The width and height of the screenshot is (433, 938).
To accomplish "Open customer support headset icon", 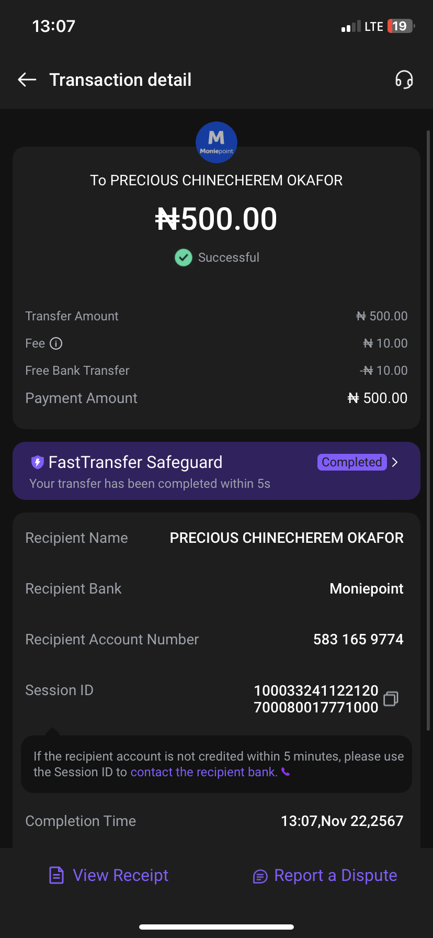I will pos(404,80).
